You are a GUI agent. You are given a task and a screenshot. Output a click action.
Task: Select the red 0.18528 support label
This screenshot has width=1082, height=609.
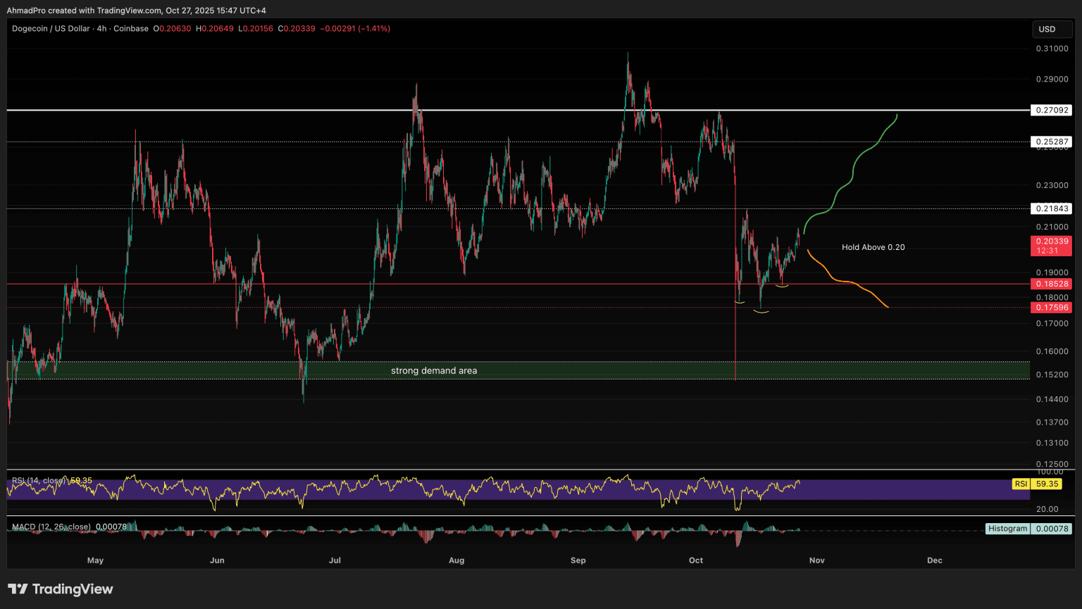tap(1050, 284)
